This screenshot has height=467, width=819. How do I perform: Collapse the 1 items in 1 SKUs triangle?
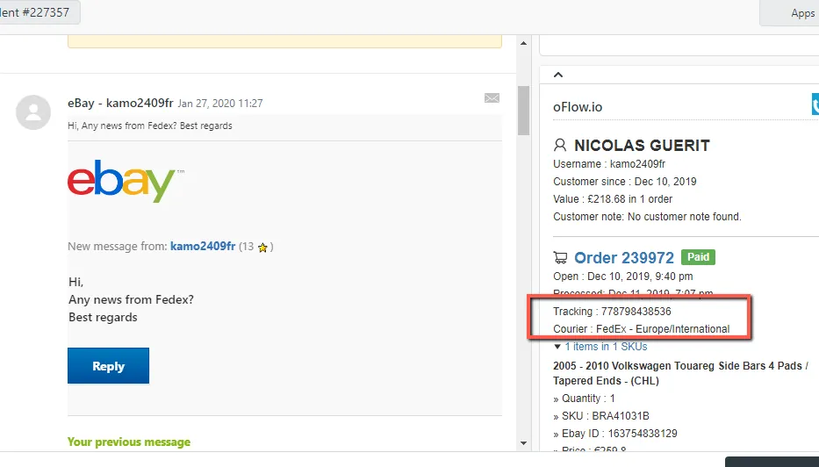click(557, 347)
